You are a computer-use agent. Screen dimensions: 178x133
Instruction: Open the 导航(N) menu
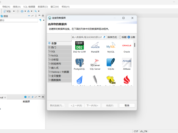click(x=6, y=7)
